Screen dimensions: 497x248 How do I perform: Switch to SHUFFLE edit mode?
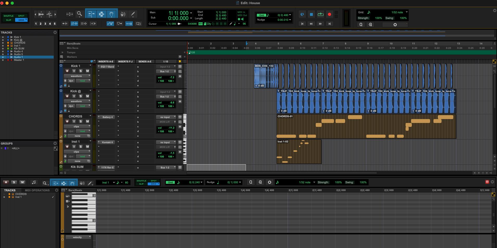pos(9,16)
